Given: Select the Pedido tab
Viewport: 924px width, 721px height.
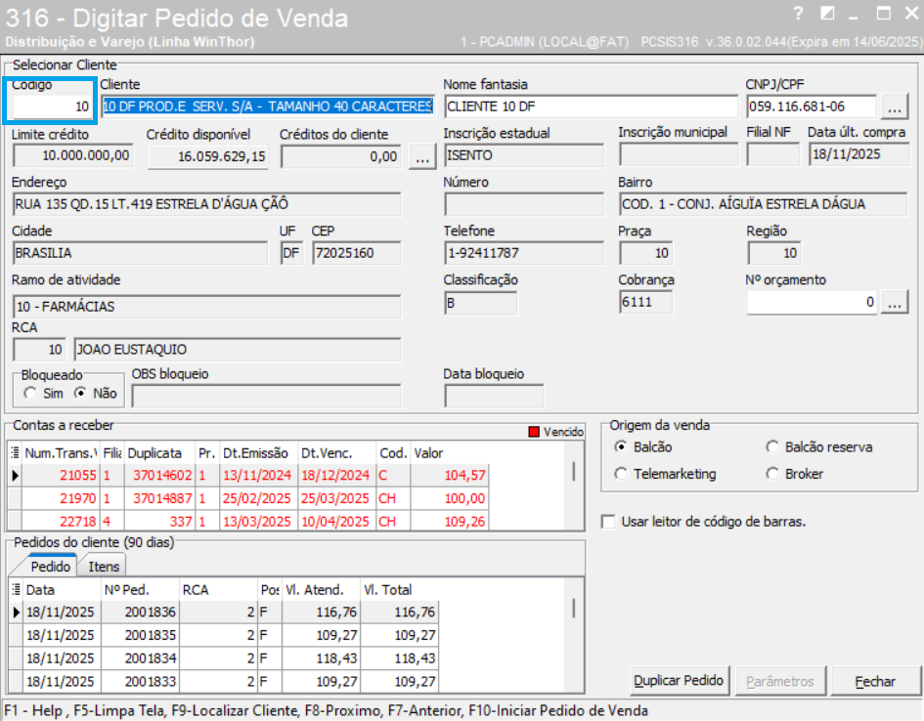Looking at the screenshot, I should pos(50,567).
